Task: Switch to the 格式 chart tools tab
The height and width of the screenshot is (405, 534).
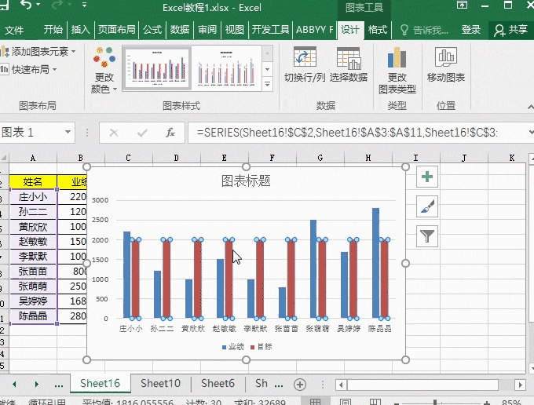Action: pyautogui.click(x=378, y=30)
